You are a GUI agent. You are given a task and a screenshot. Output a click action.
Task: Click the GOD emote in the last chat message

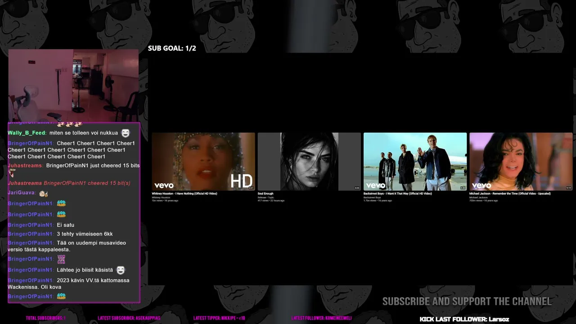tap(61, 296)
